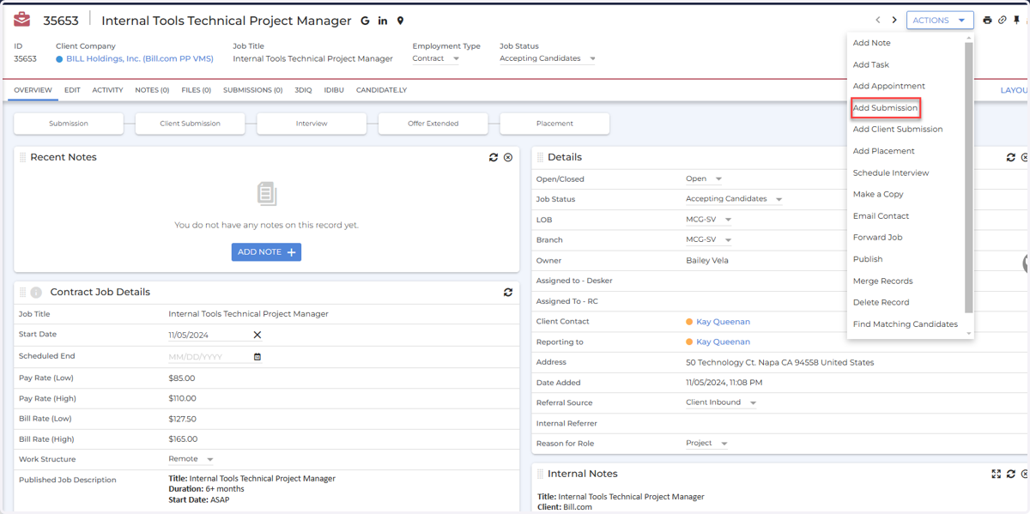Screen dimensions: 1030x514
Task: Open Details Job Status dropdown
Action: tap(734, 199)
